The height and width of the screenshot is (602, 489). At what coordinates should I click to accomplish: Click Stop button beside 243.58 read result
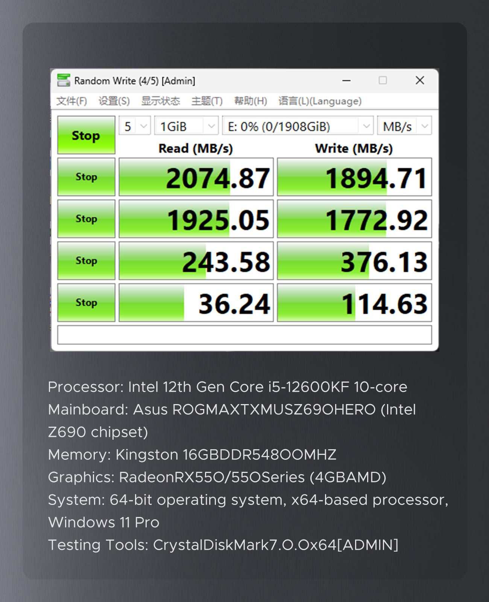tap(86, 261)
